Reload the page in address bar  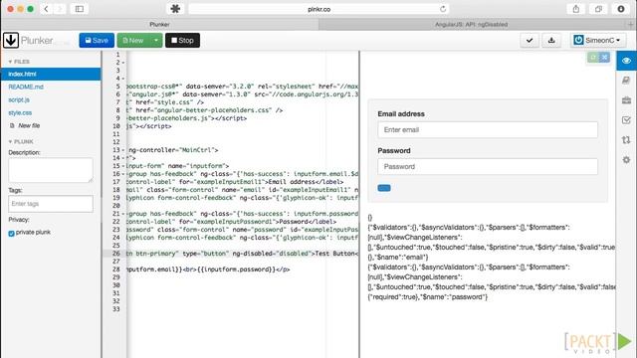443,9
